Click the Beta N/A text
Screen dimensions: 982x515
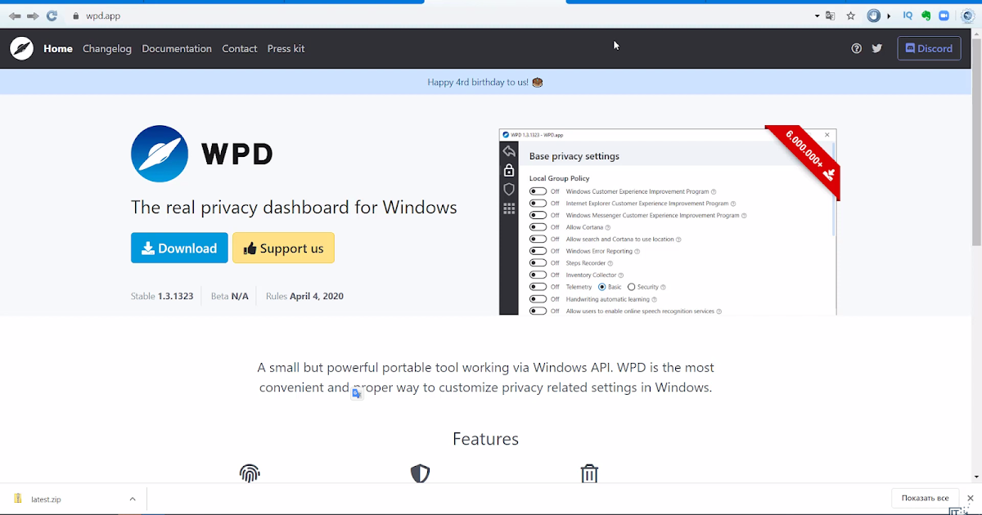pos(230,296)
